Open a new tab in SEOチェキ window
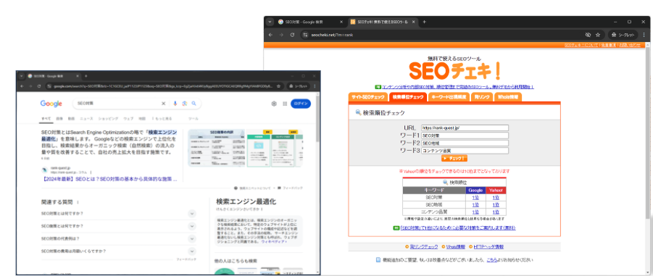 click(424, 22)
